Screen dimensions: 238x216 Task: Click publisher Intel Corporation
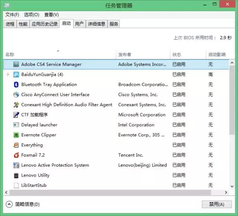point(136,125)
